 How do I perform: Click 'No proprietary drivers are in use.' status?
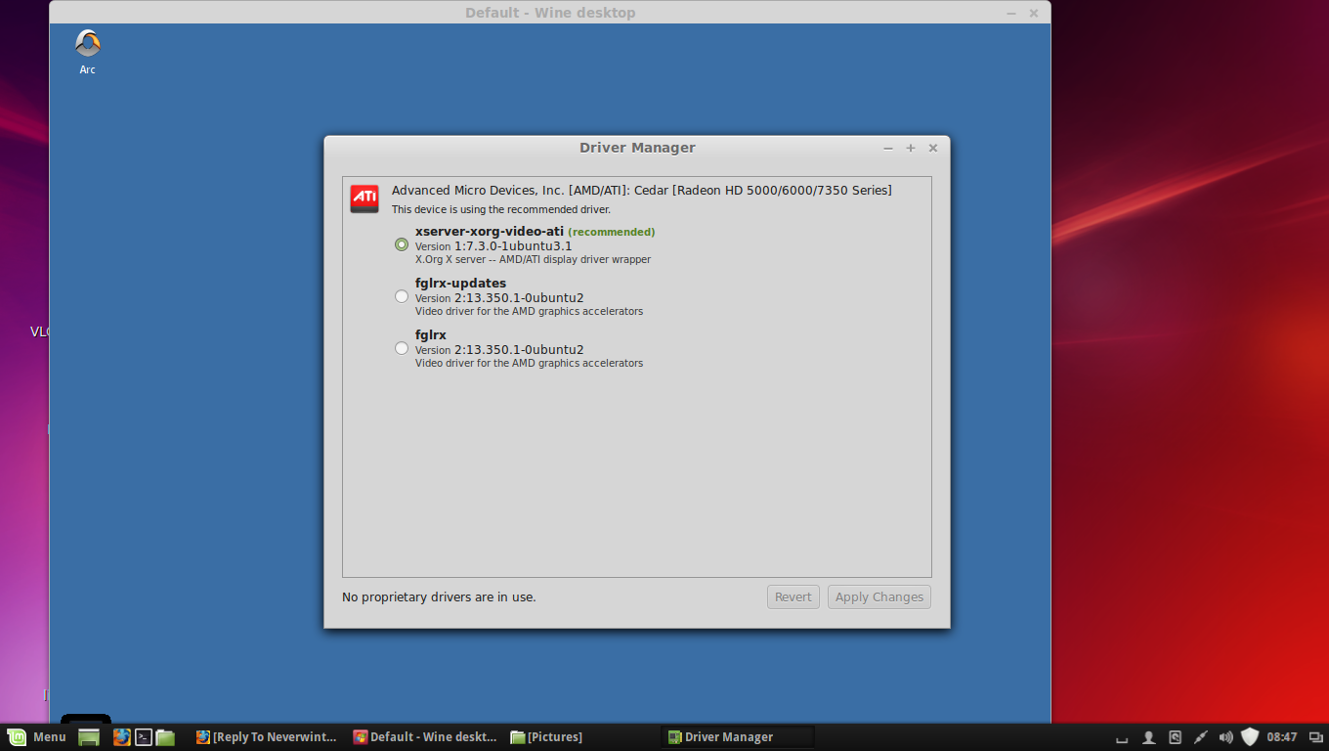click(439, 597)
